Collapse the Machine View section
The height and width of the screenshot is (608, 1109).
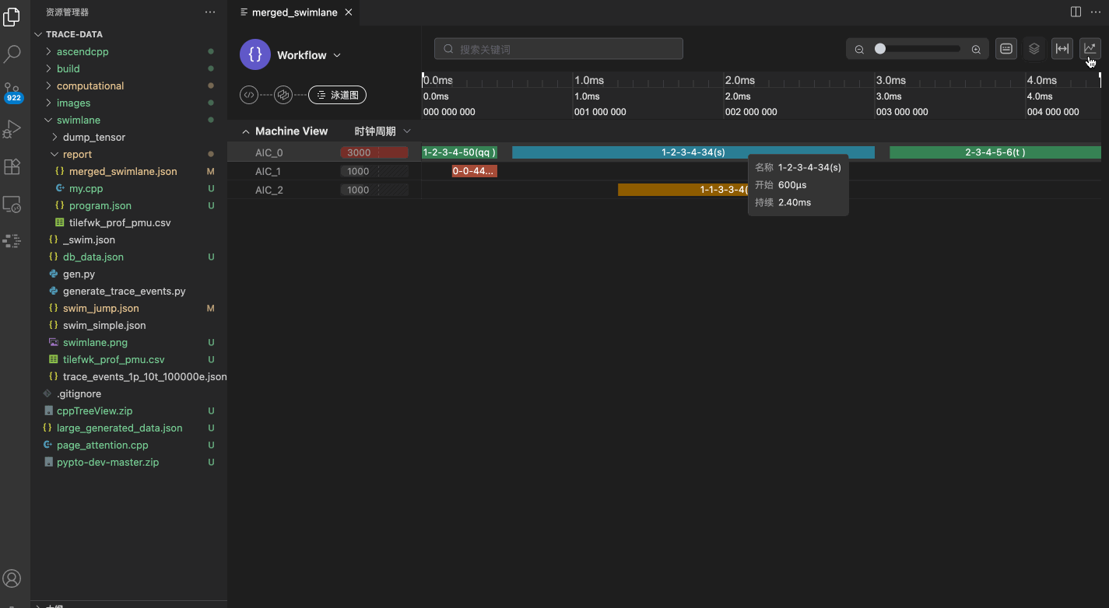click(246, 131)
